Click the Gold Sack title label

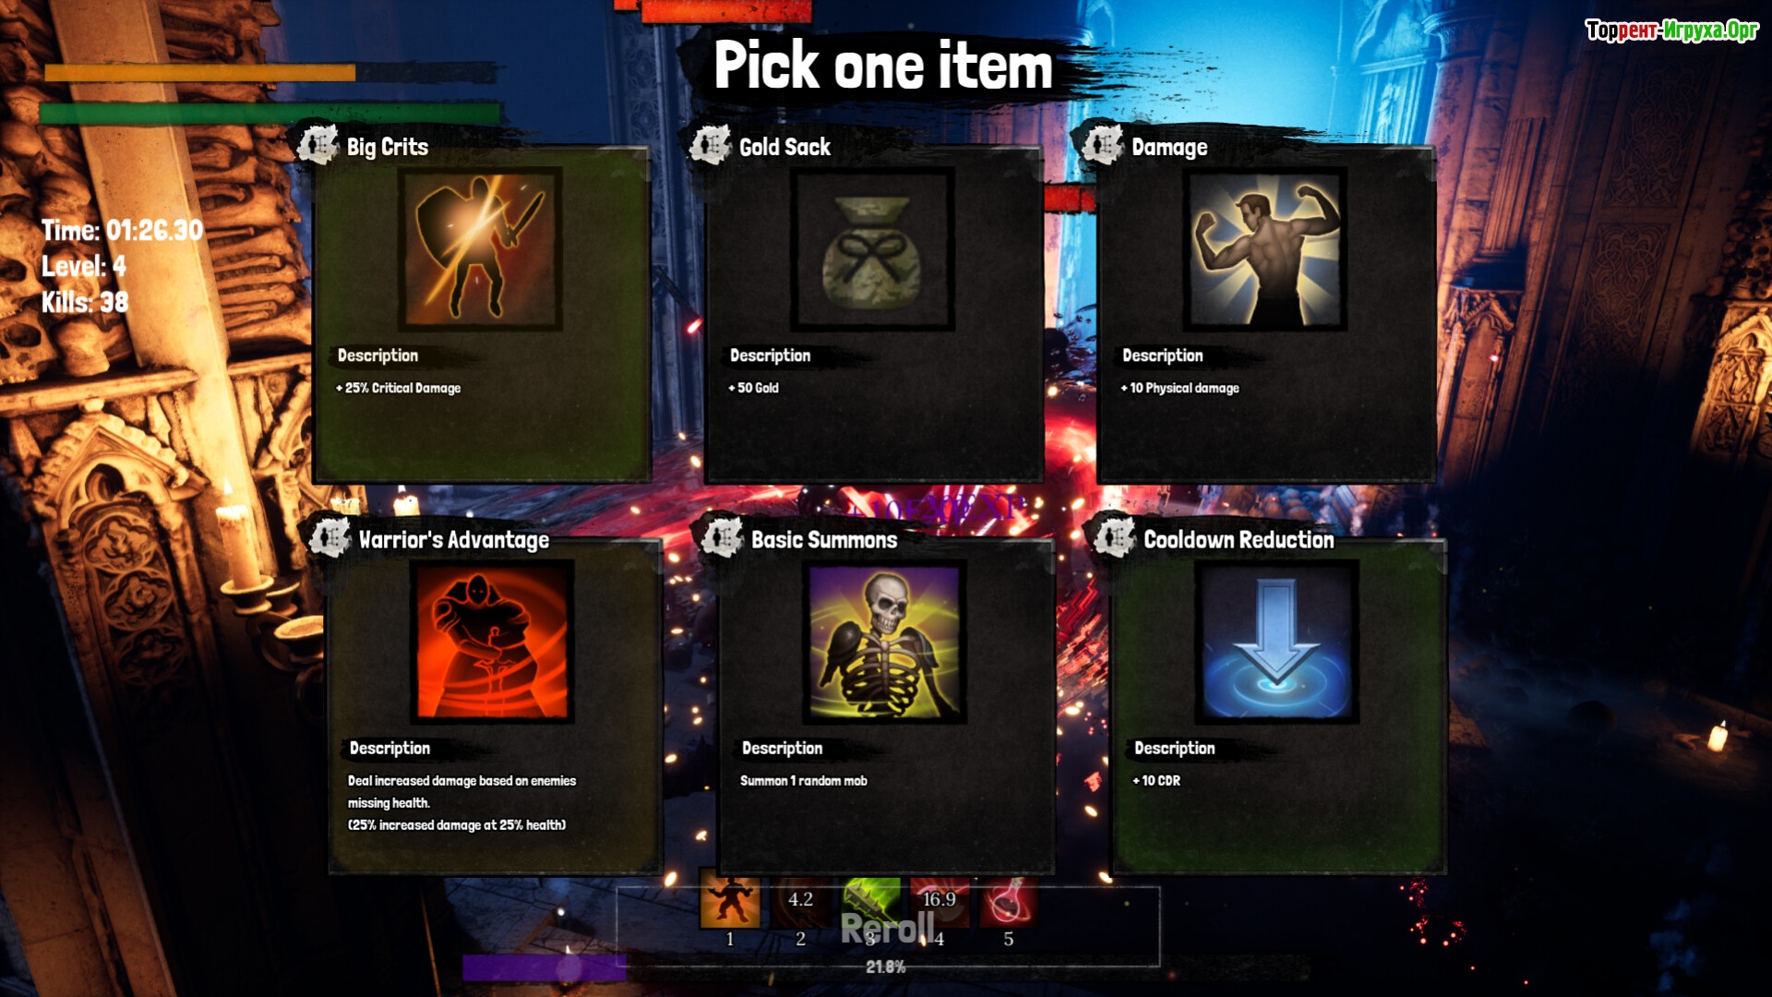tap(784, 147)
